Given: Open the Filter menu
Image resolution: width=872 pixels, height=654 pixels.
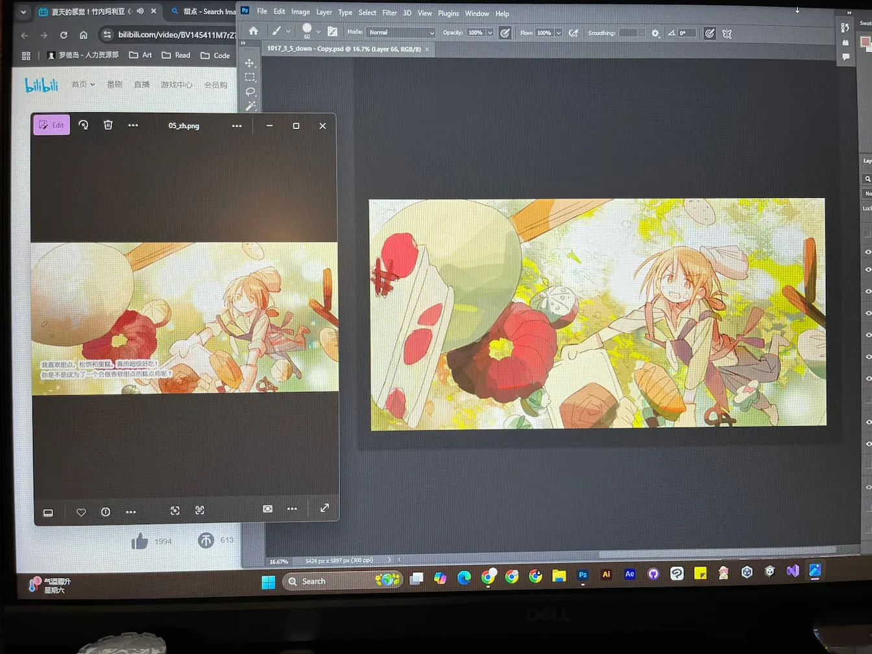Looking at the screenshot, I should coord(389,12).
